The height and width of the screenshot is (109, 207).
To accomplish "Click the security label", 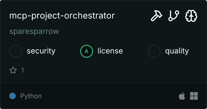I will [41, 51].
